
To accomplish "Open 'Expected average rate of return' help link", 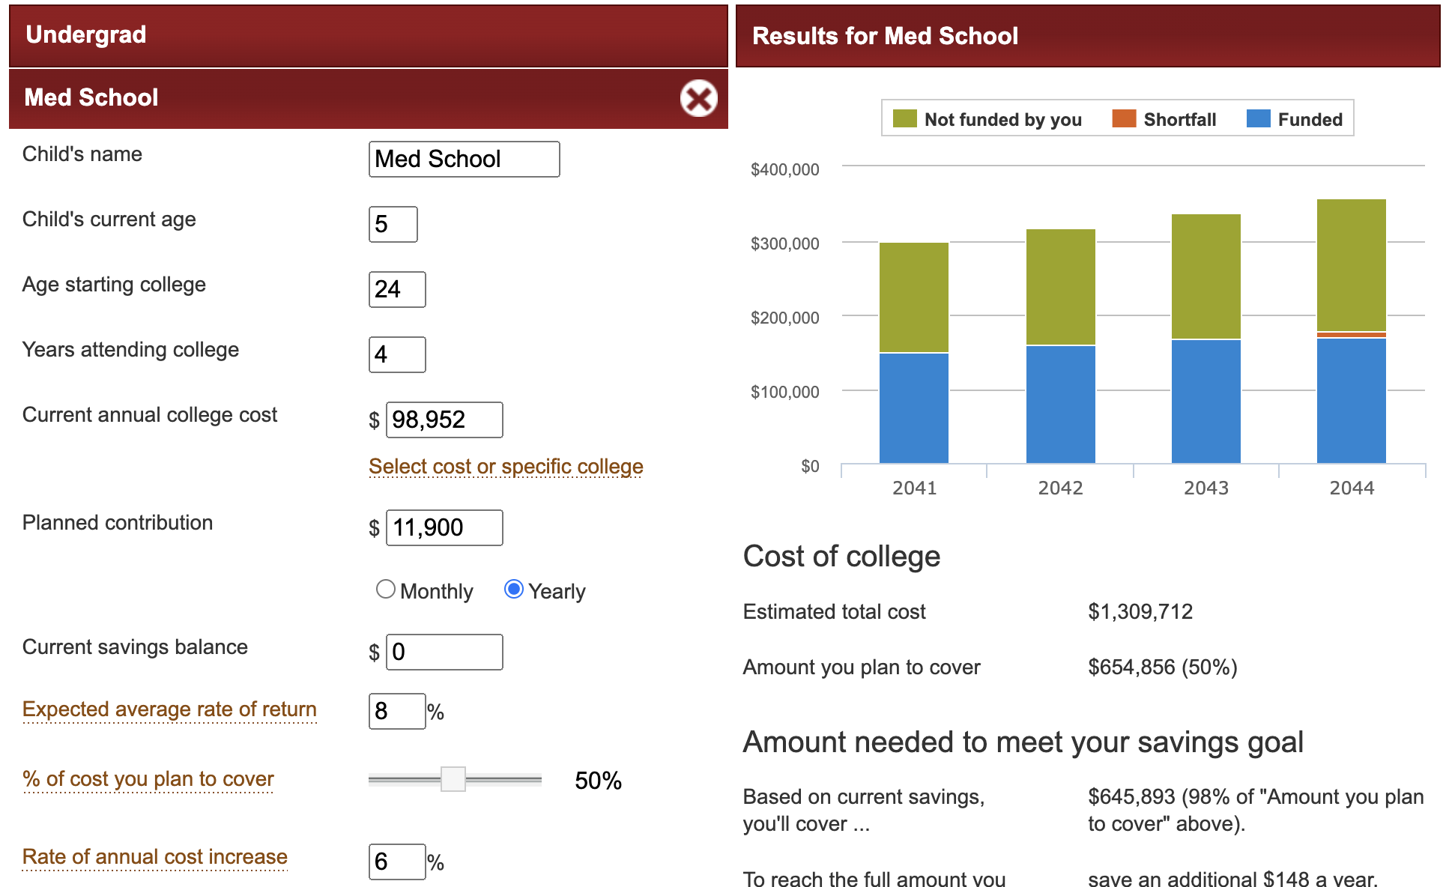I will (169, 709).
